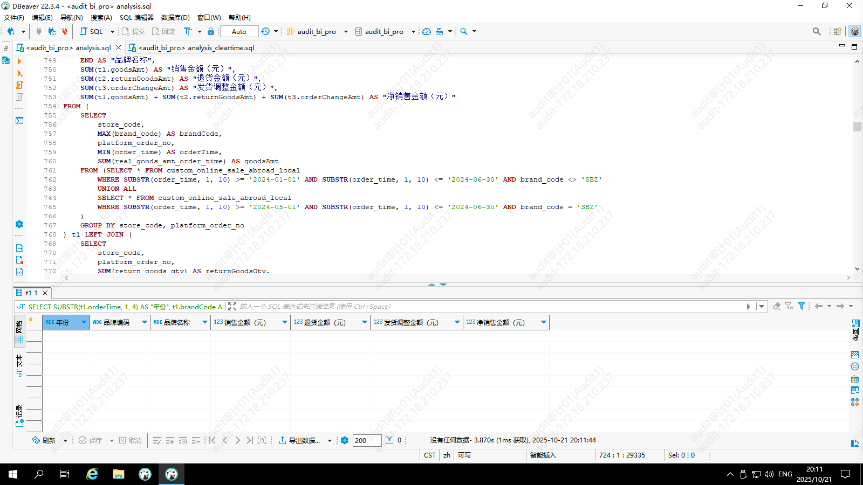Click the 导出数据 export button
863x485 pixels.
[x=300, y=440]
